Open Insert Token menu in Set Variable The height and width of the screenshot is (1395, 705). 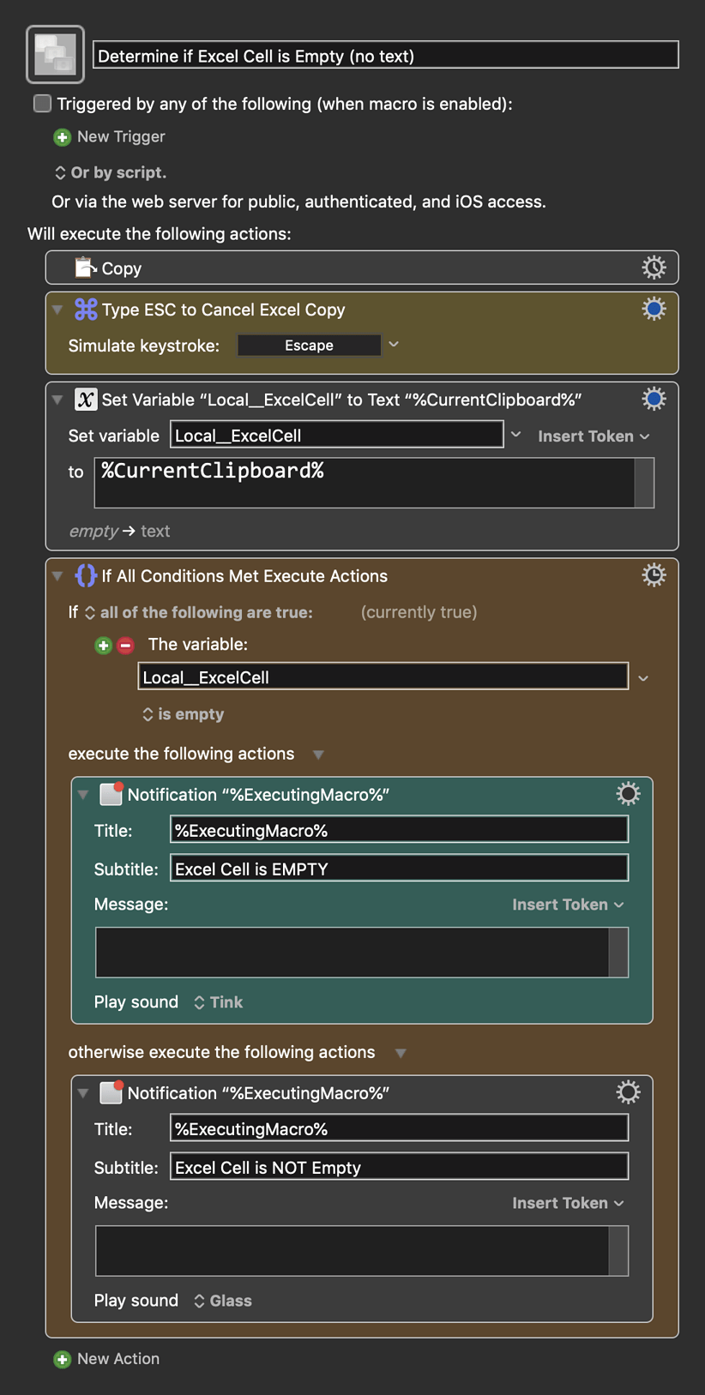tap(594, 436)
